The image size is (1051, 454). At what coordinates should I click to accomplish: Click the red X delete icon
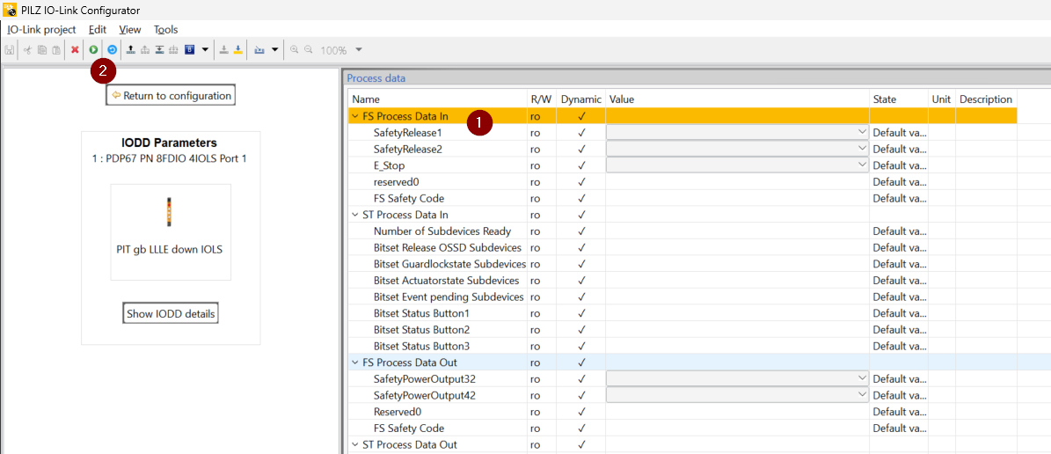[75, 49]
